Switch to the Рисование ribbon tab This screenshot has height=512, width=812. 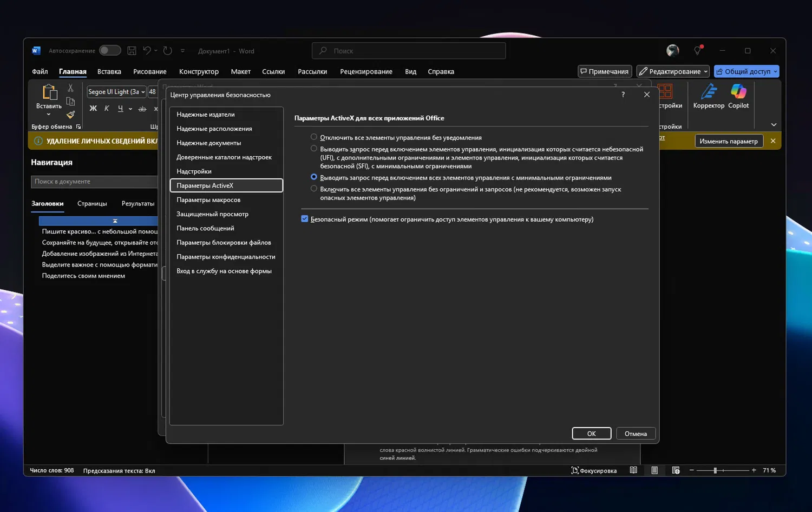tap(150, 71)
